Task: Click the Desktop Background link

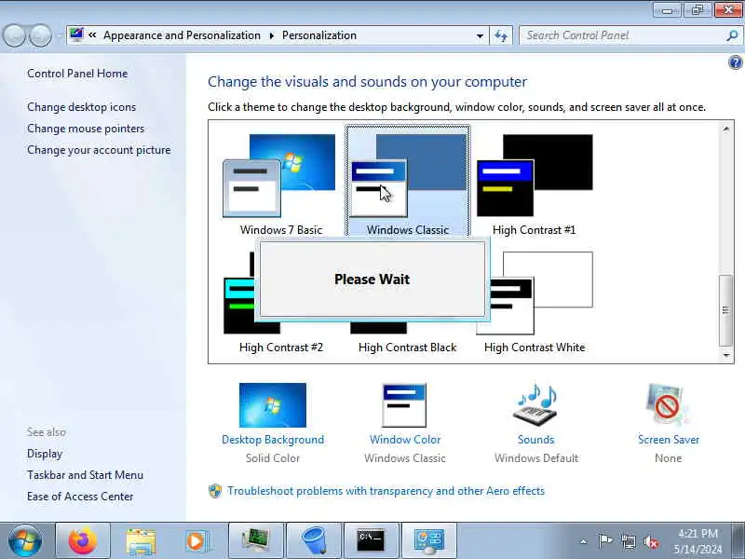Action: click(x=273, y=440)
